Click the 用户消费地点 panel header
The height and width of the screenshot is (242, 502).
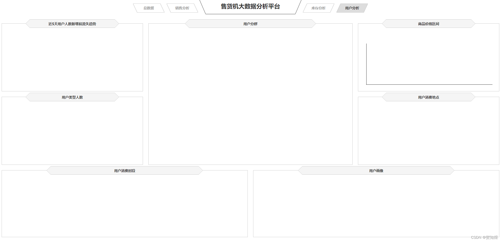429,97
